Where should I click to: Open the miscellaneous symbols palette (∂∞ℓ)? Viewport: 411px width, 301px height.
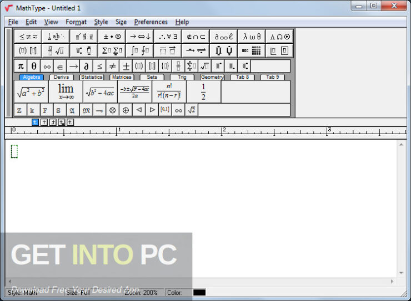click(224, 37)
